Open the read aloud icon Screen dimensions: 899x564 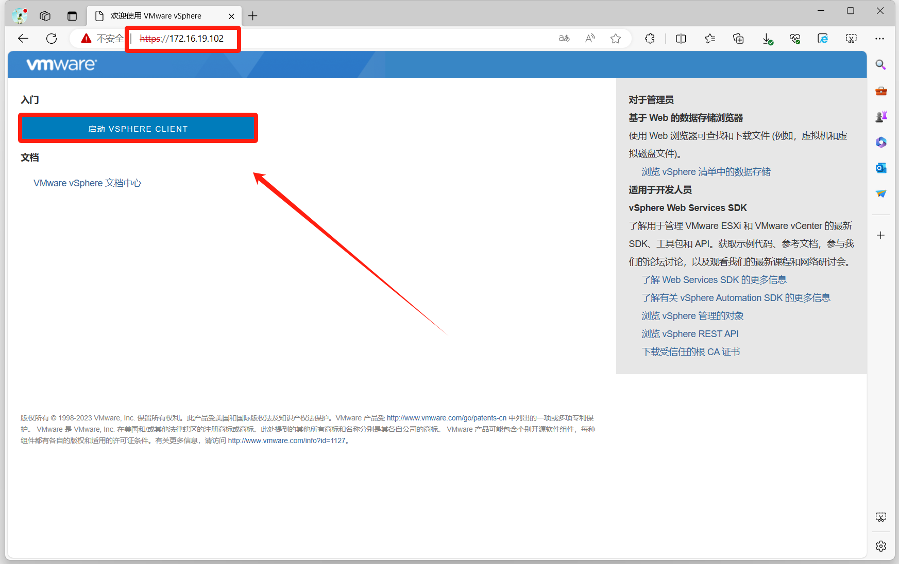pos(590,39)
